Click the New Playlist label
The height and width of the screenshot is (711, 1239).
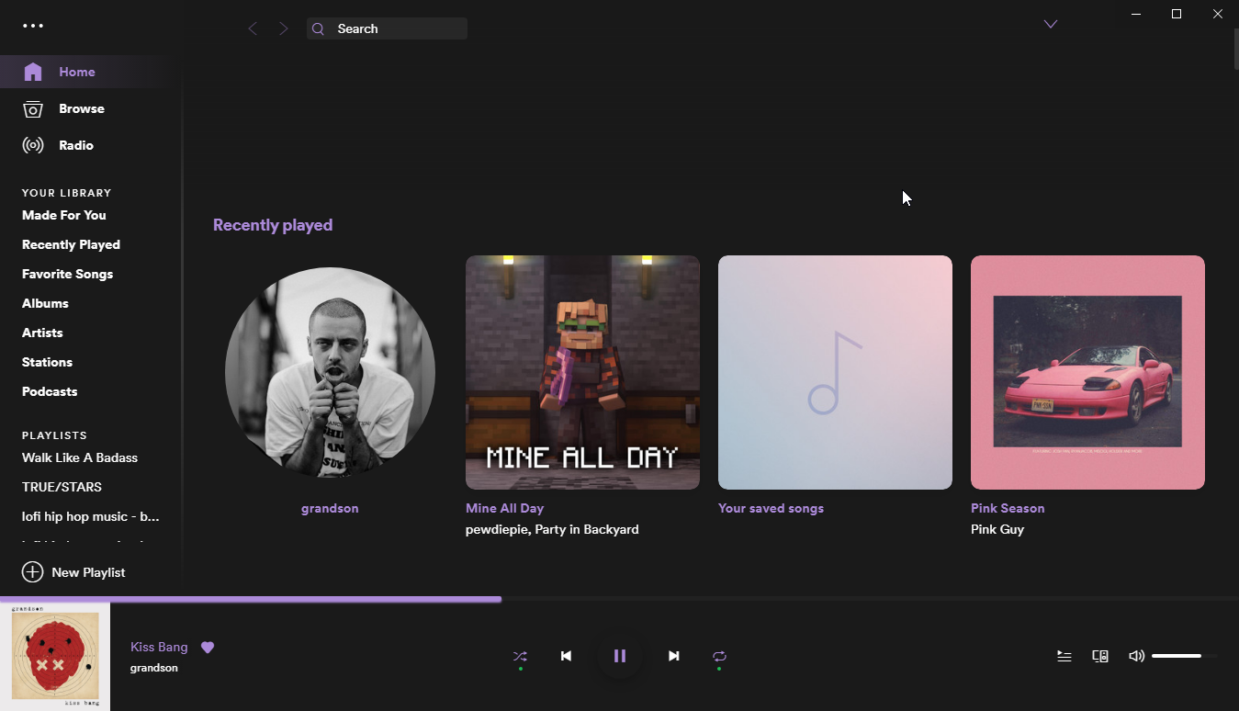tap(88, 572)
